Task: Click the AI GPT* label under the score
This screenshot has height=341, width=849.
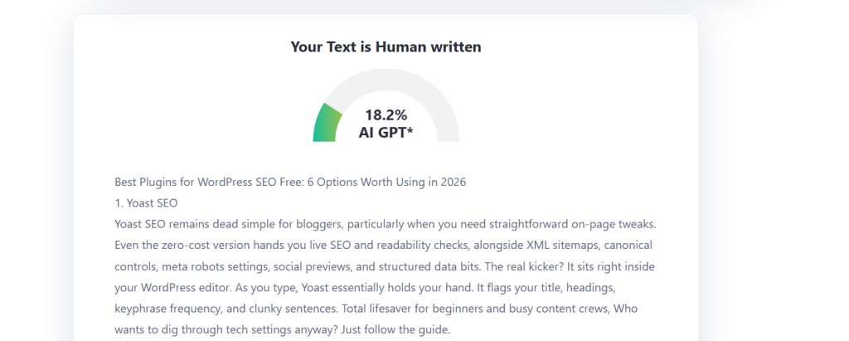Action: click(386, 132)
